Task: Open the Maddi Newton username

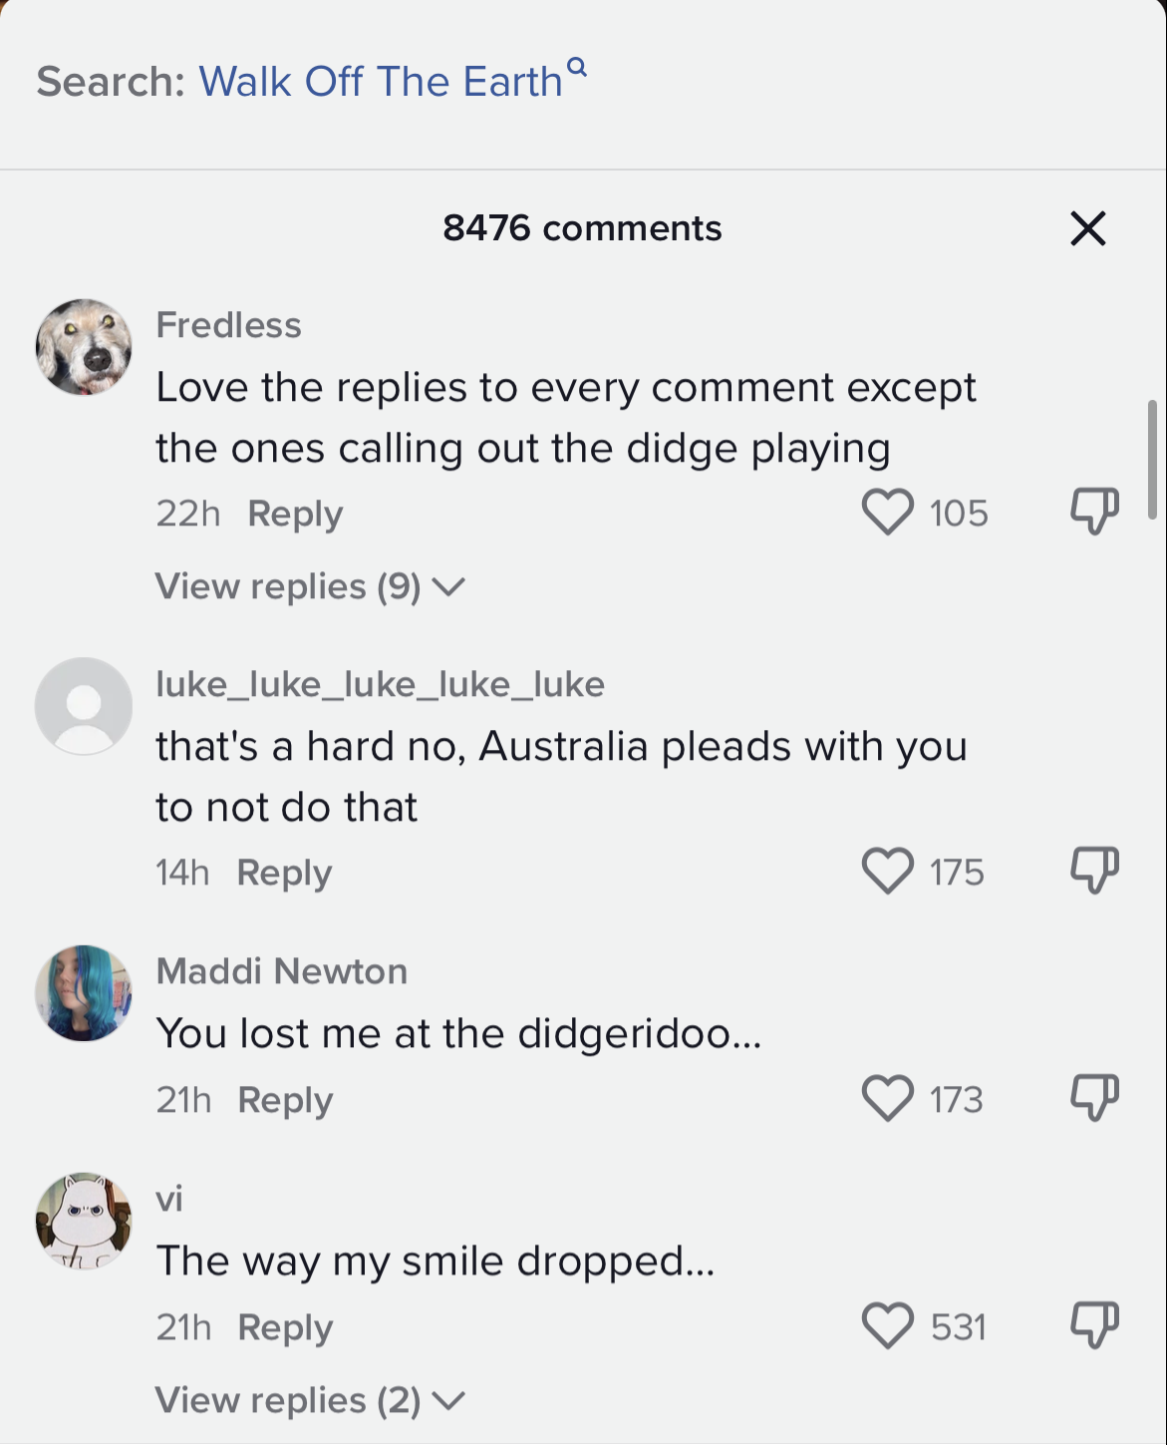Action: (x=282, y=971)
